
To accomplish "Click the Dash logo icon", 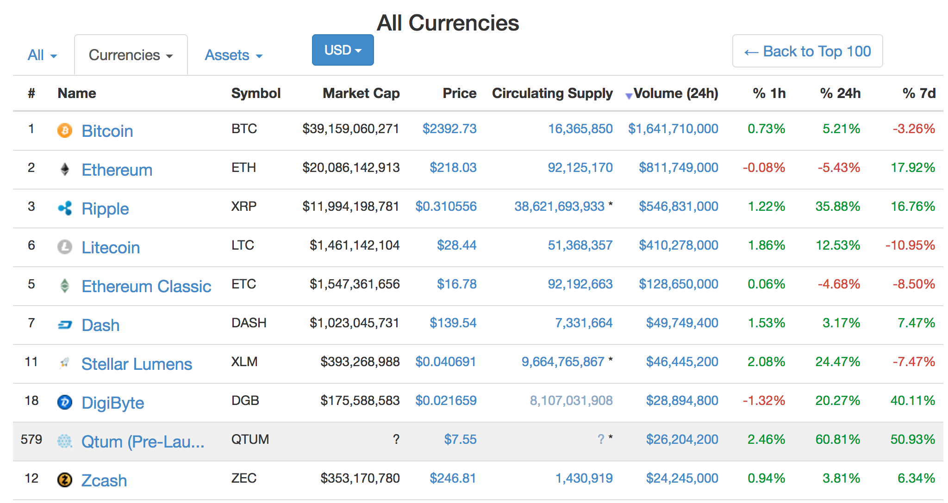I will pyautogui.click(x=65, y=325).
